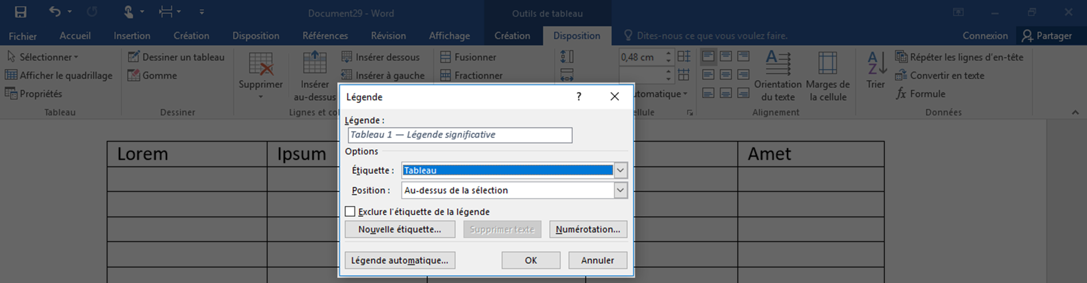Open table tools Création tab
This screenshot has height=283, width=1087.
click(x=512, y=36)
